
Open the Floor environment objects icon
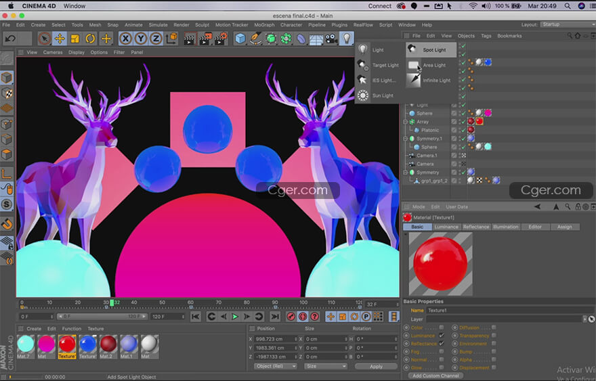pos(316,39)
